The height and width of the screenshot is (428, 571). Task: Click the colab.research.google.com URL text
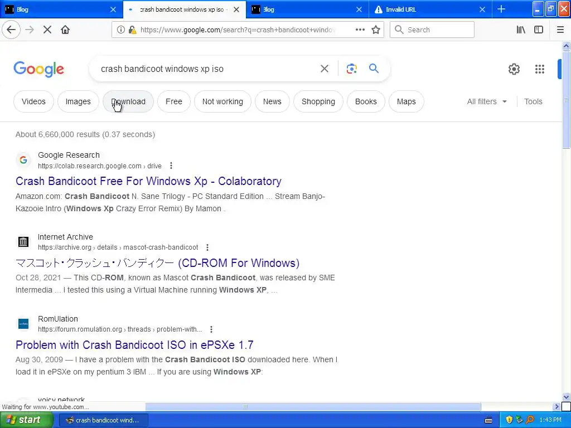pyautogui.click(x=100, y=166)
